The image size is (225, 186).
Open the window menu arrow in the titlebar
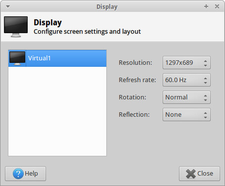pos(8,6)
